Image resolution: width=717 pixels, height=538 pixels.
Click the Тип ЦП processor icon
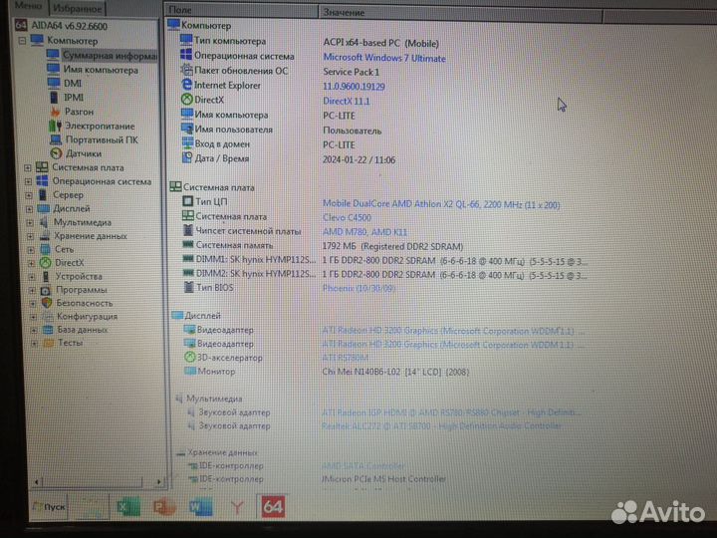tap(187, 201)
